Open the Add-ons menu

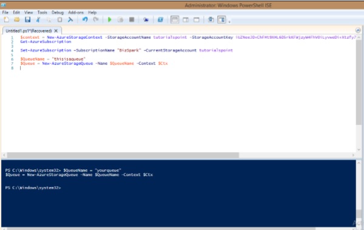coord(76,12)
